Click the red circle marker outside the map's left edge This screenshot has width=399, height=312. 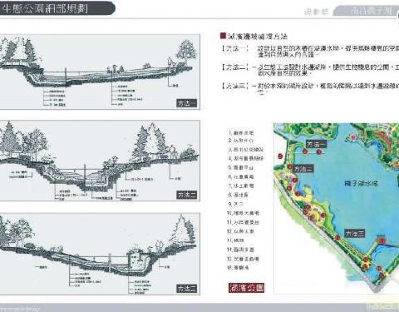coord(280,156)
